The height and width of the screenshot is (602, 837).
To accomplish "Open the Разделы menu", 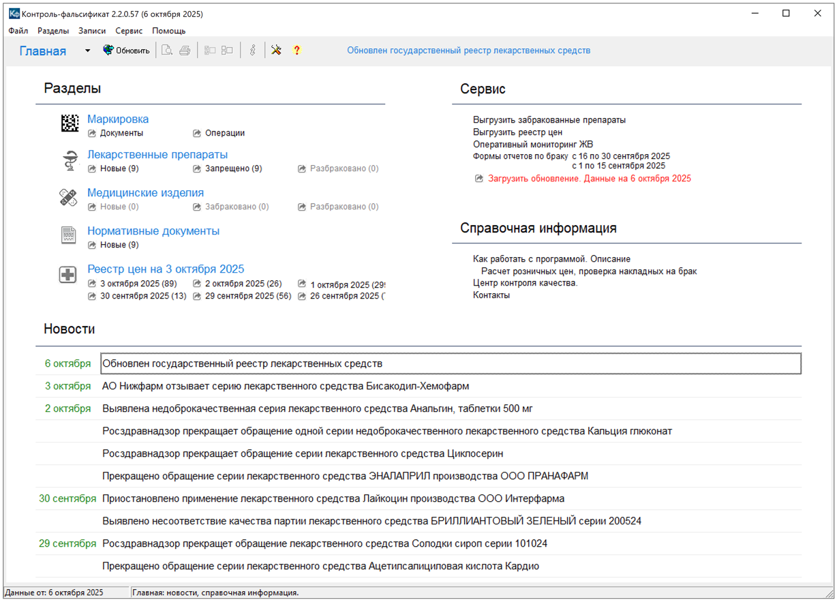I will point(53,31).
